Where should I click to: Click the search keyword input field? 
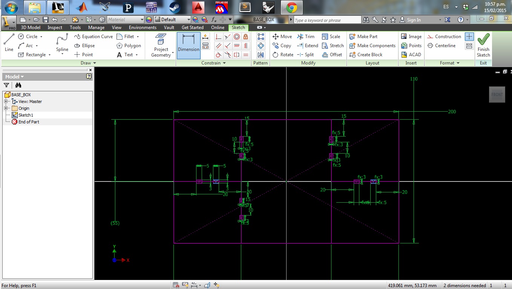327,20
